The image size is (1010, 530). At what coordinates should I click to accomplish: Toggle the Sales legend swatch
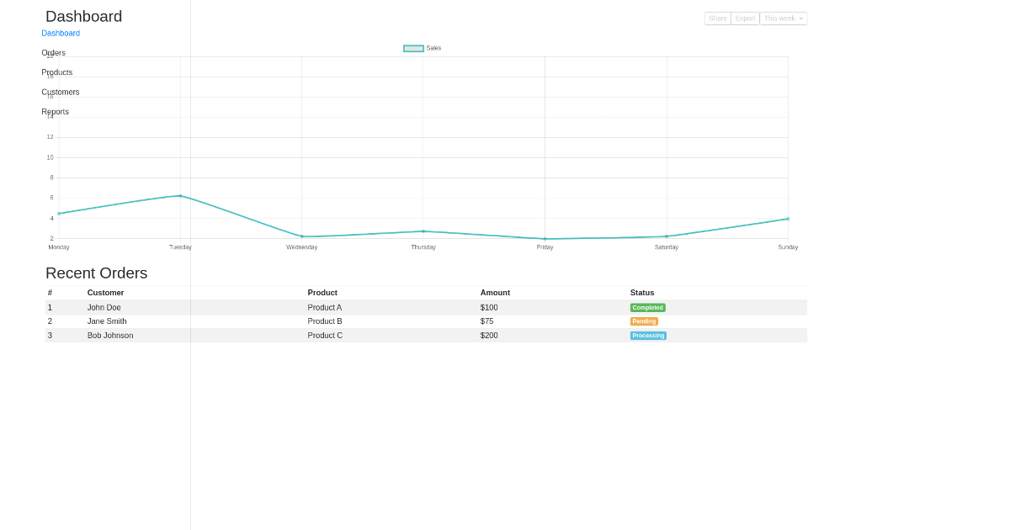[x=413, y=48]
